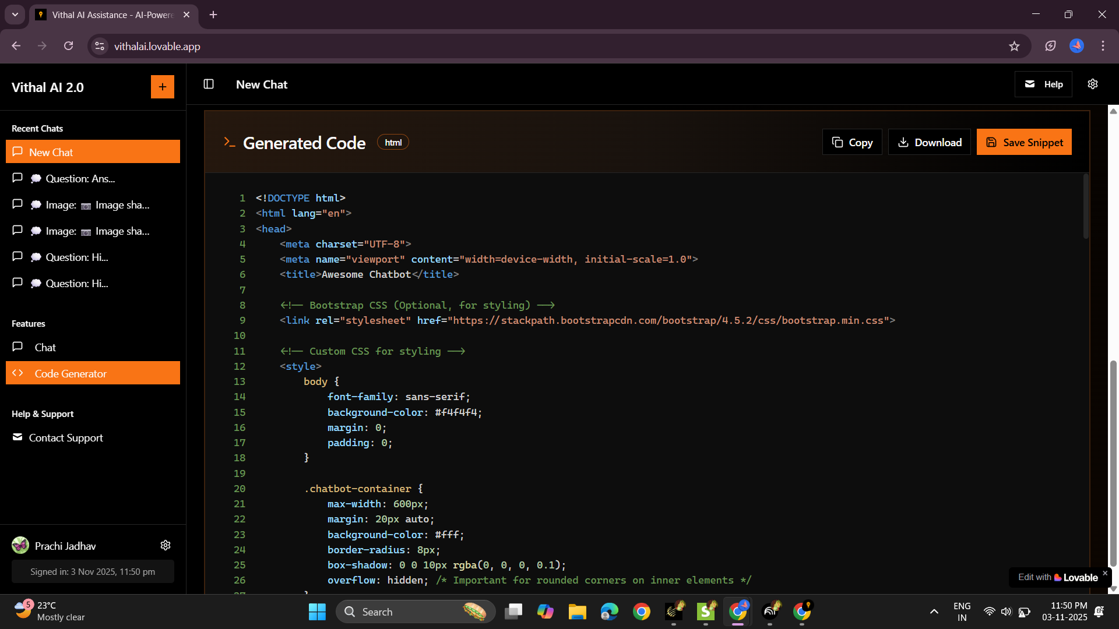
Task: Open the 'Question: Ans...' recent chat
Action: (80, 179)
